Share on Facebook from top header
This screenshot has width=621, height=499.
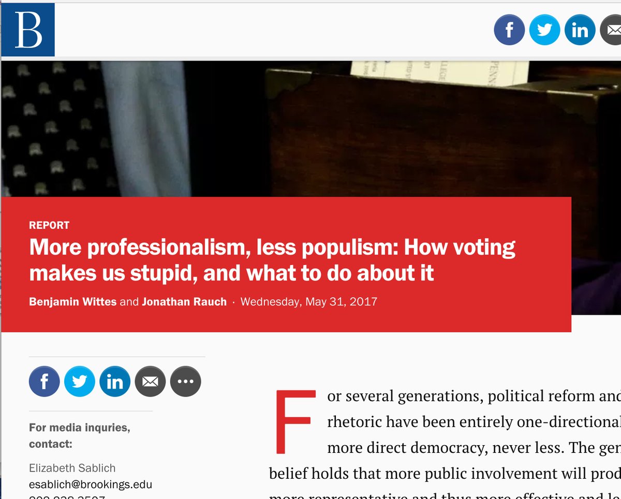pos(509,30)
